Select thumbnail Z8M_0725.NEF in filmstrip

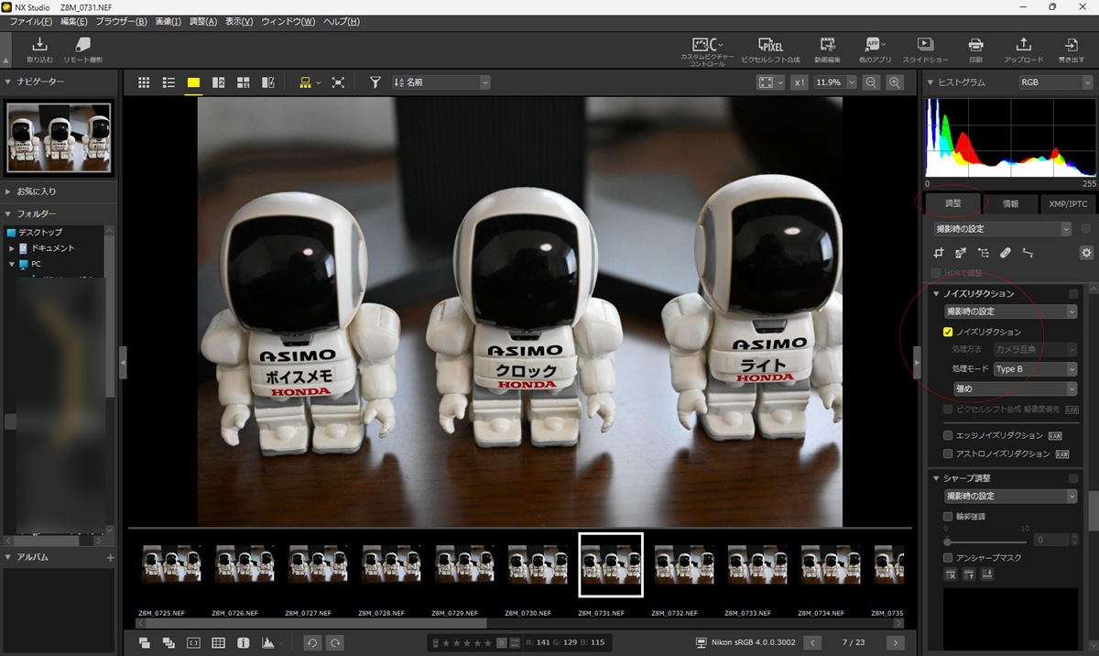coord(171,564)
